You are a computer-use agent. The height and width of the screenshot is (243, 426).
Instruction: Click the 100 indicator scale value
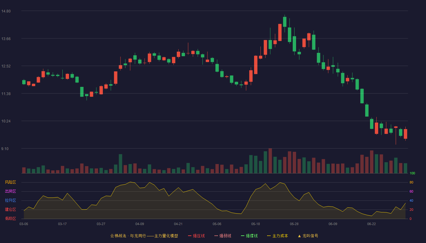[412, 173]
